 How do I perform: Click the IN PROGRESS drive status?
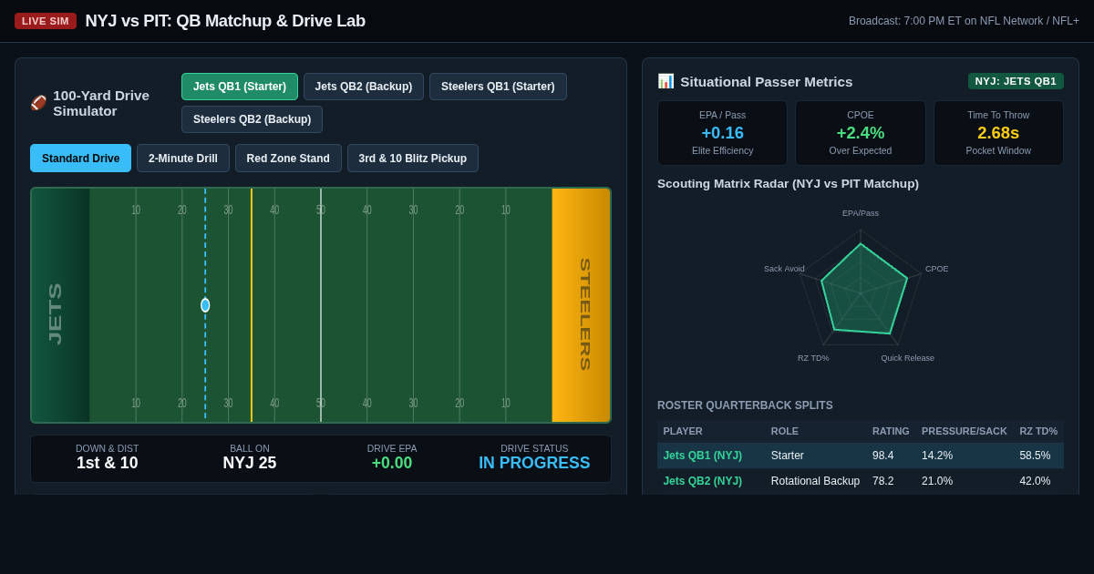click(x=534, y=463)
